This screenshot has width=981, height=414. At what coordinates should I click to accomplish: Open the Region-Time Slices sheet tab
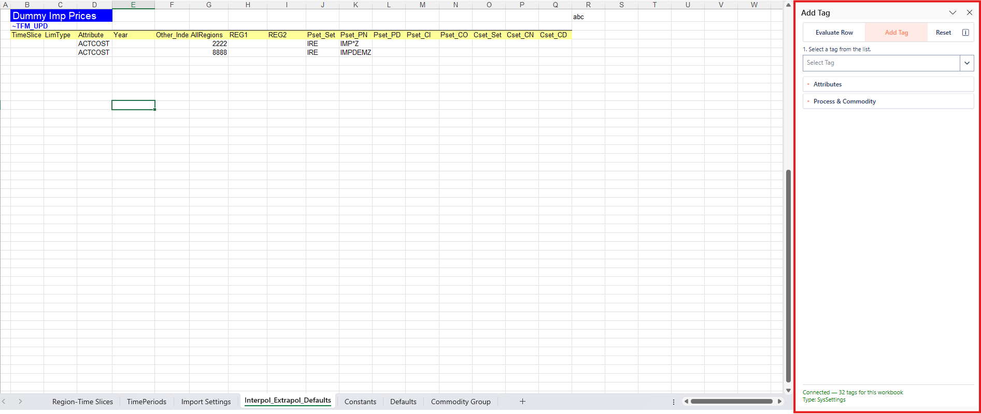point(82,402)
